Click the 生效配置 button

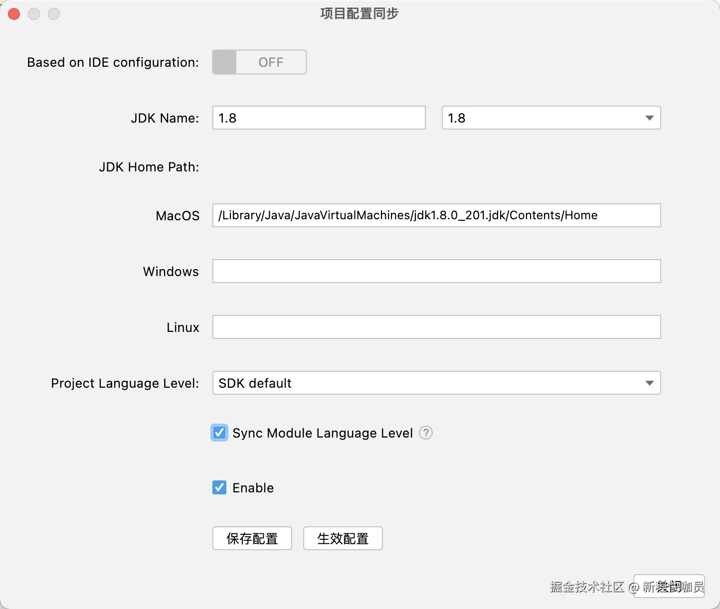(343, 538)
